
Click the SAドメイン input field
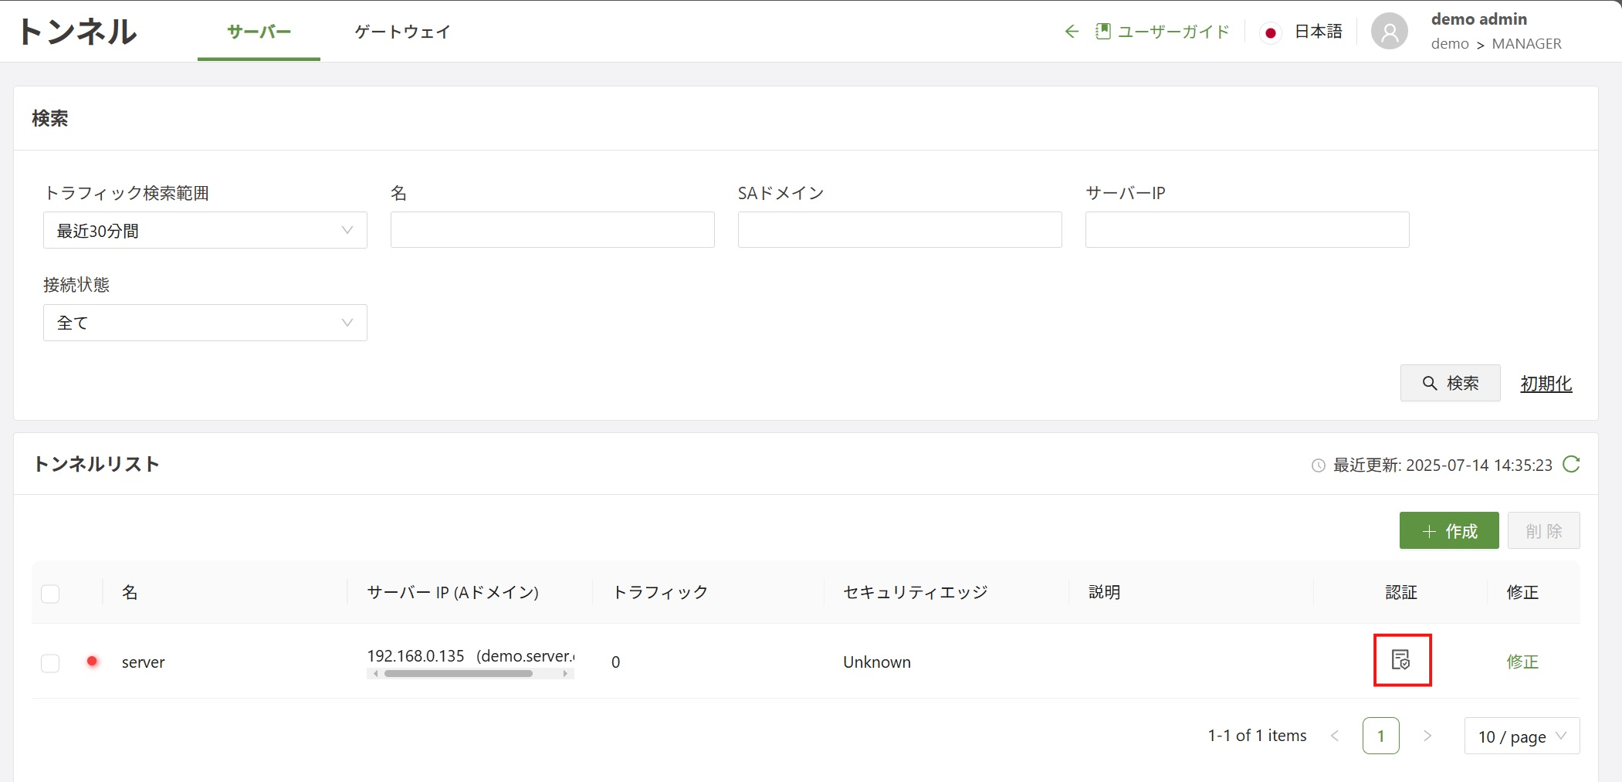tap(899, 230)
